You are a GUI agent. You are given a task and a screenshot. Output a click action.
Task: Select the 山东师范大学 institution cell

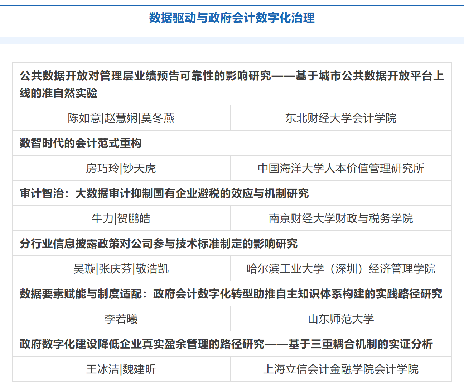pos(340,319)
